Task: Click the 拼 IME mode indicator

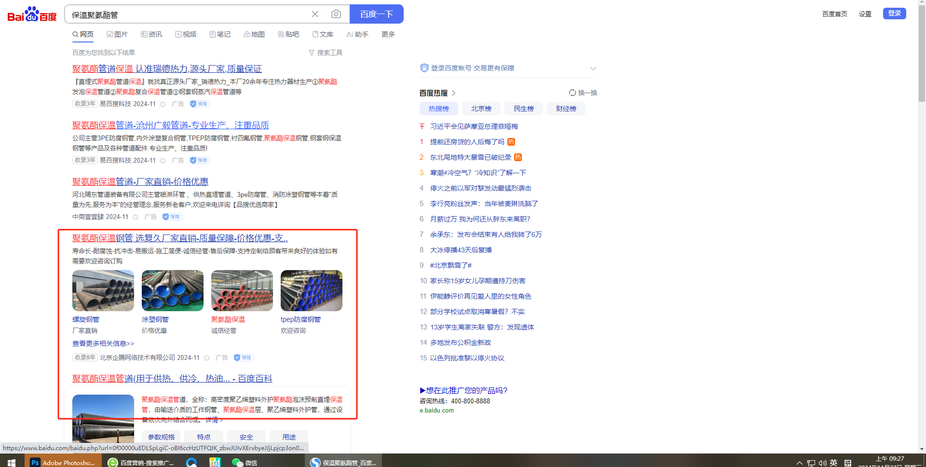Action: point(848,463)
